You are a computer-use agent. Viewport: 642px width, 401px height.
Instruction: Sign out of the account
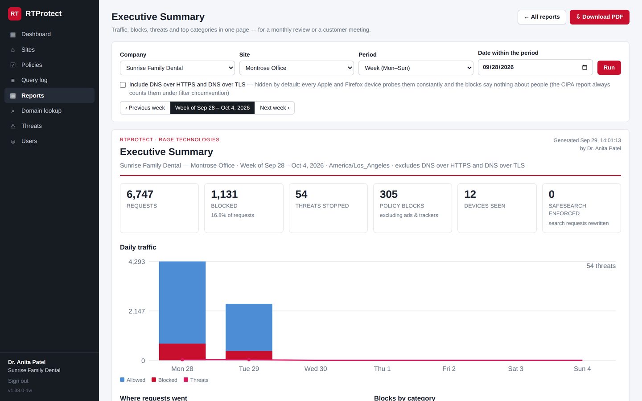coord(18,381)
